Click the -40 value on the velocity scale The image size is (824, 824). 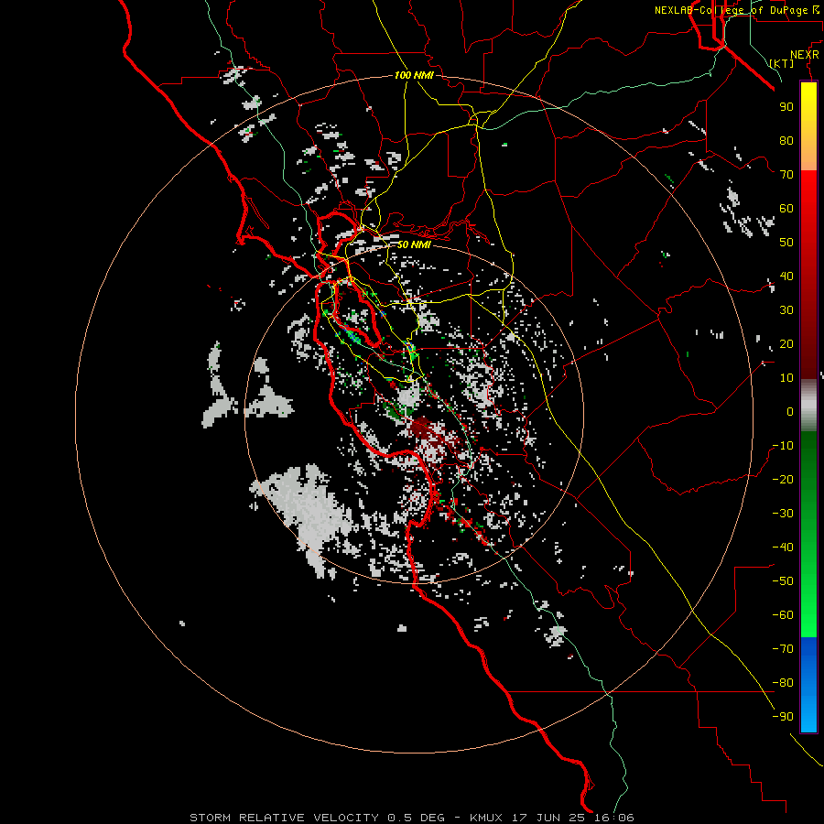783,548
